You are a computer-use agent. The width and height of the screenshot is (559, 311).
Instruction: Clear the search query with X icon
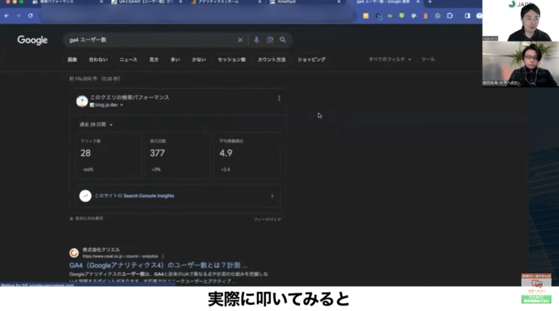(x=240, y=40)
